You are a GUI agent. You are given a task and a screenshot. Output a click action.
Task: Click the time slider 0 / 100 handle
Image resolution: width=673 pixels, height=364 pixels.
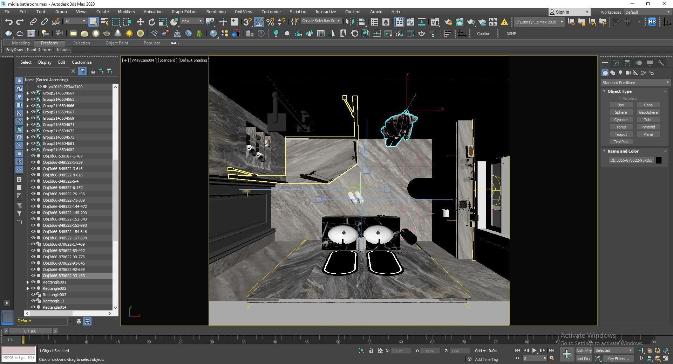tap(30, 331)
